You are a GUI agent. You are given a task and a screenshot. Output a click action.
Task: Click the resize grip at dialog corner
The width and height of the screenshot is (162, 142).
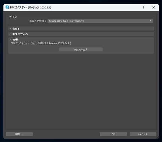[158, 137]
